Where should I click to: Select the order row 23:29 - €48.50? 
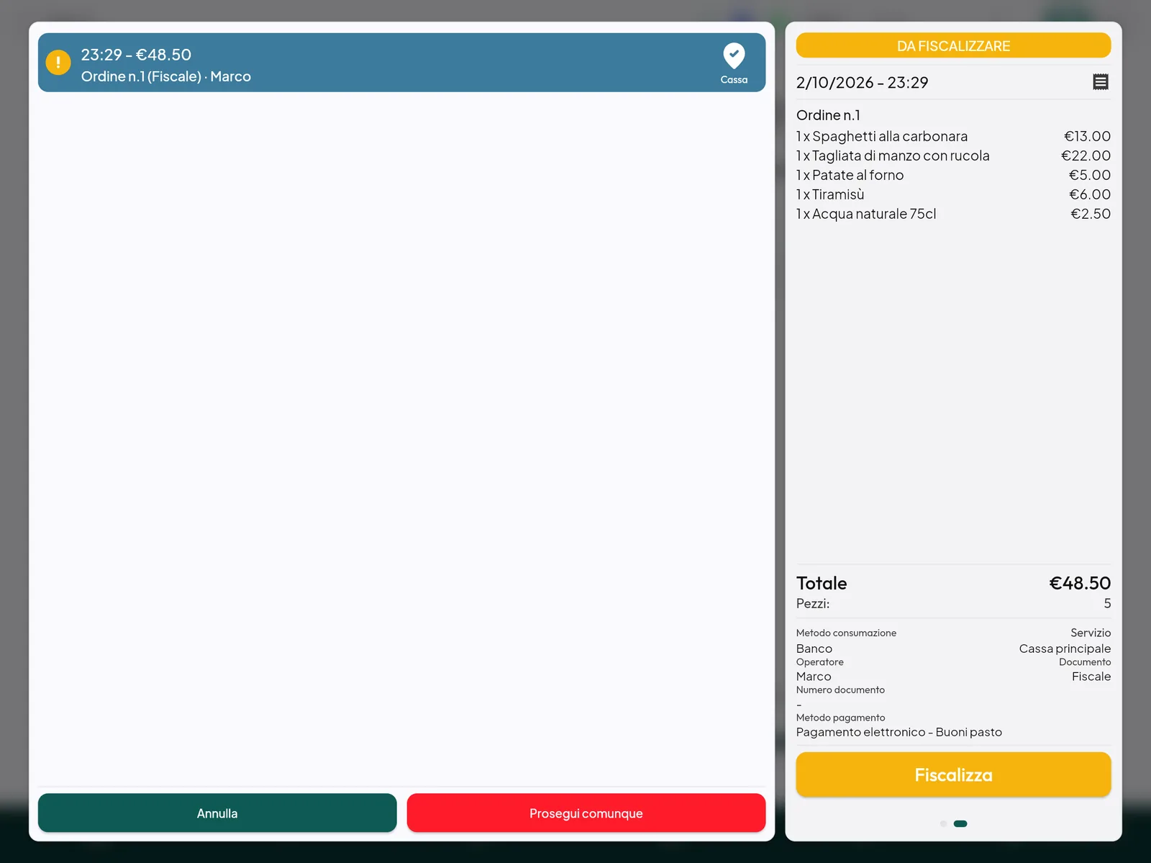pyautogui.click(x=401, y=63)
